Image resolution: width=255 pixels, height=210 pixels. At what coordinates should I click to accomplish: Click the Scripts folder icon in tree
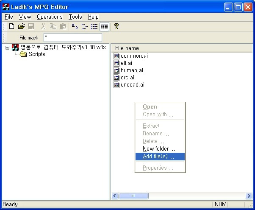click(23, 54)
